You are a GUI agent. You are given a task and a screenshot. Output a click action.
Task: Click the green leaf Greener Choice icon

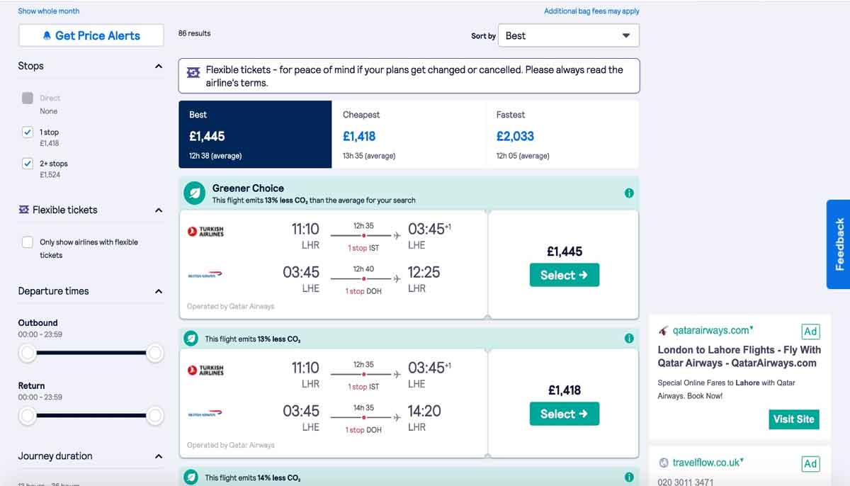click(x=194, y=193)
